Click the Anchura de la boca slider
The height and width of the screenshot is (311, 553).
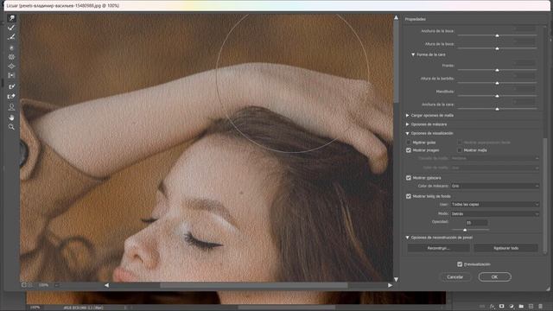(x=498, y=35)
